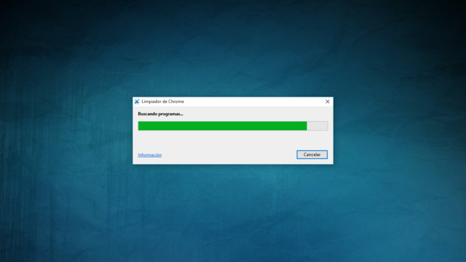This screenshot has height=262, width=466.
Task: Open the Información link
Action: pos(150,155)
